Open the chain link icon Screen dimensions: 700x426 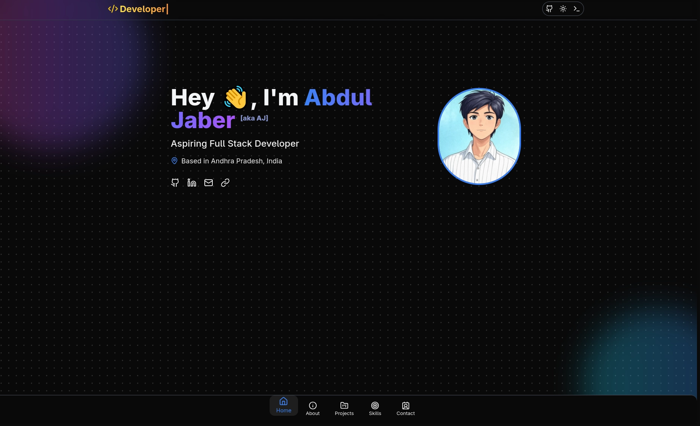point(225,183)
